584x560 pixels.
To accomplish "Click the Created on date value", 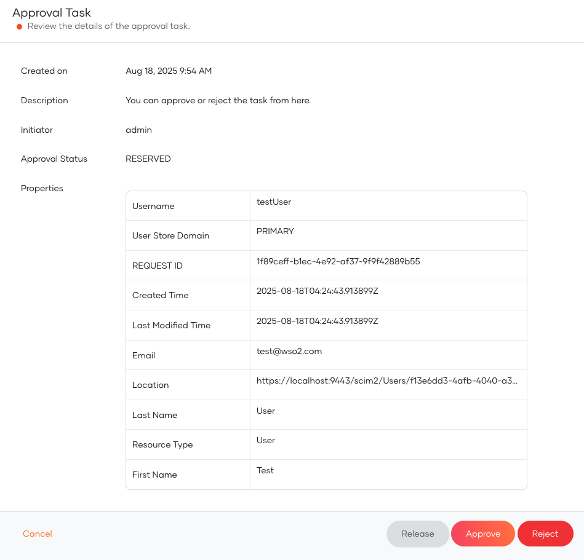I will [x=169, y=71].
